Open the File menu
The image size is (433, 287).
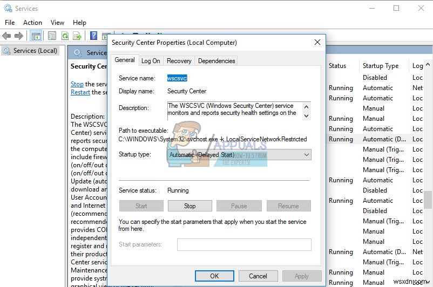(10, 23)
